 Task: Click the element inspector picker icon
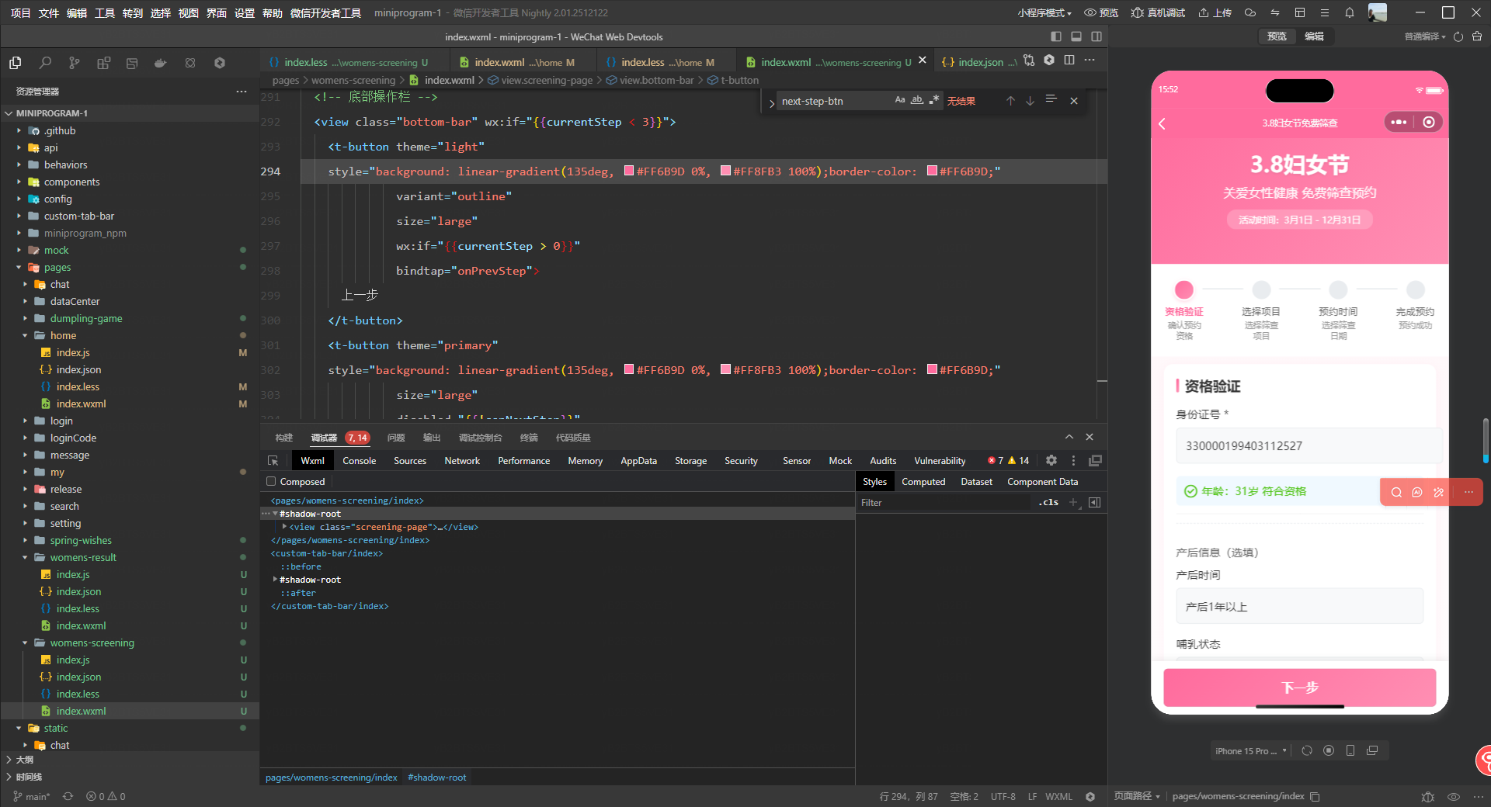[273, 461]
